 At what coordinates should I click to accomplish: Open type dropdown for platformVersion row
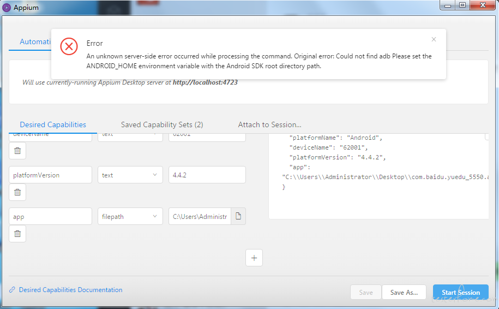click(x=130, y=175)
